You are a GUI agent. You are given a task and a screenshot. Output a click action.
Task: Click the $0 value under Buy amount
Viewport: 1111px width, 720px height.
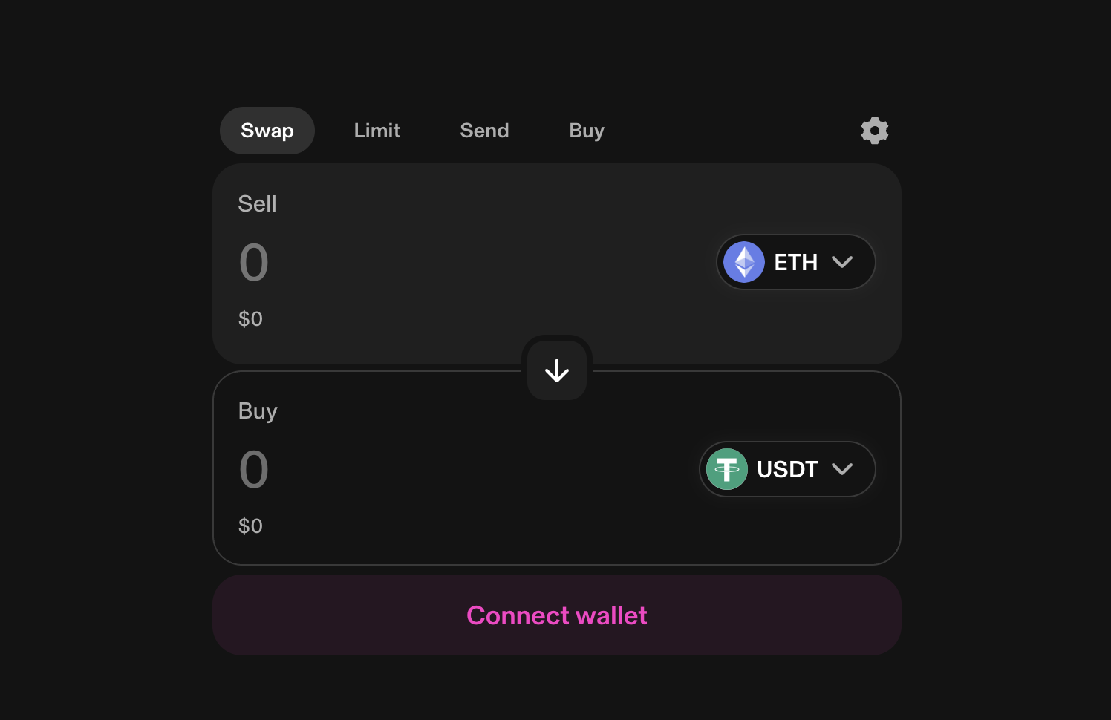(x=250, y=526)
